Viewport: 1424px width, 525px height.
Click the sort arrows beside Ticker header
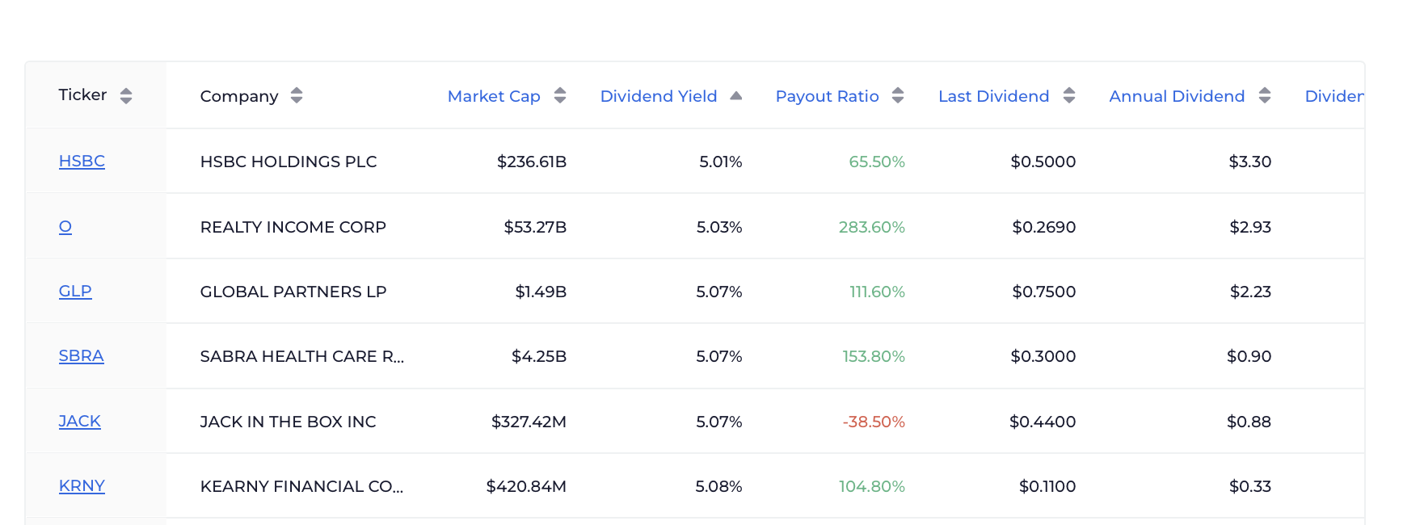pos(126,96)
